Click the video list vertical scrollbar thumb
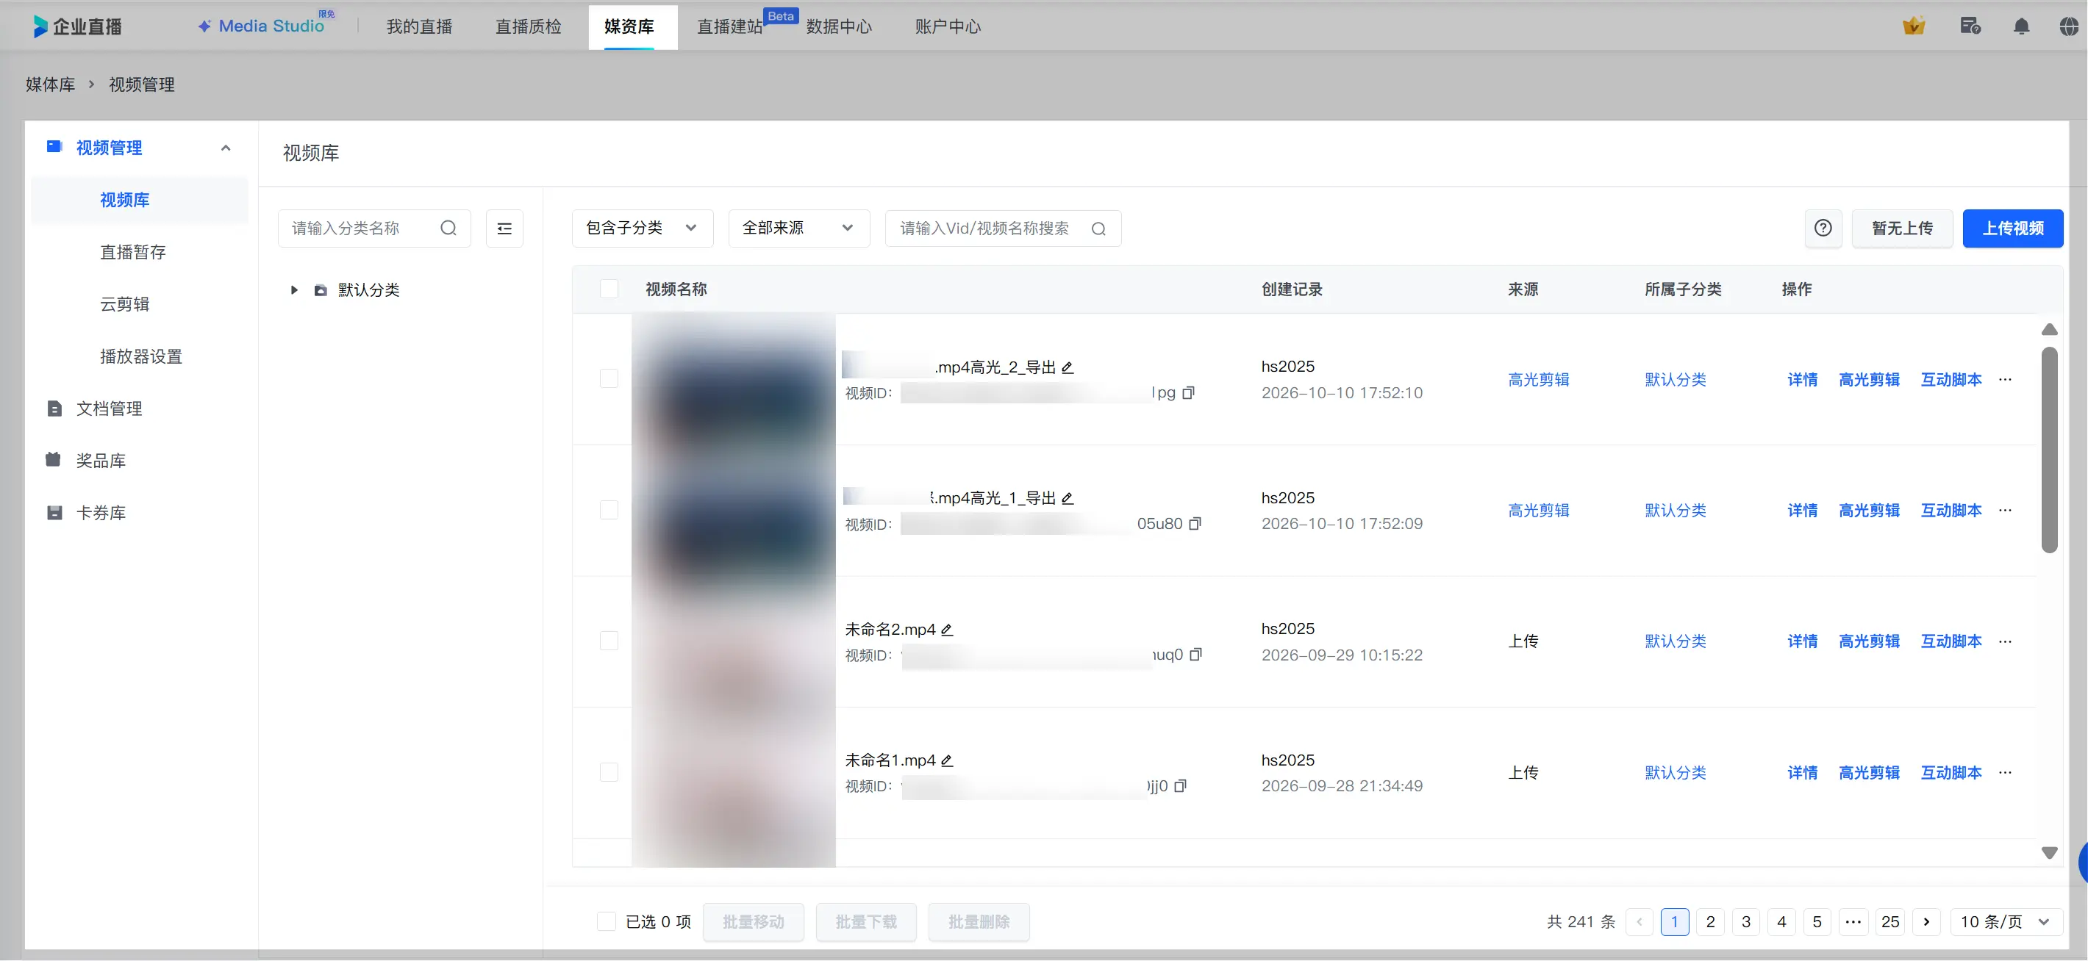The image size is (2088, 961). coord(2049,450)
